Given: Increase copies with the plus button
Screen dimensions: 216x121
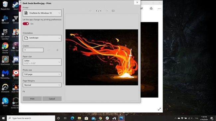Looking at the screenshot, I should pyautogui.click(x=57, y=50).
